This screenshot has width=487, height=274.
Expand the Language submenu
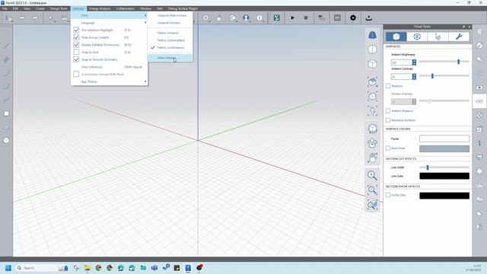[110, 23]
